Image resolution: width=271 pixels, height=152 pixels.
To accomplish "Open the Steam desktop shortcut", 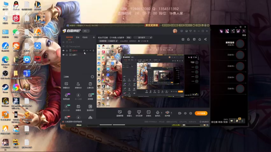I will (x=5, y=88).
